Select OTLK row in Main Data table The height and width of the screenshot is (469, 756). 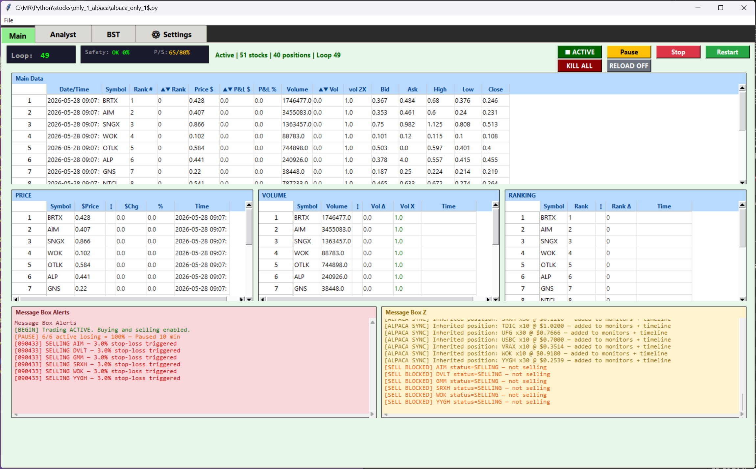261,148
